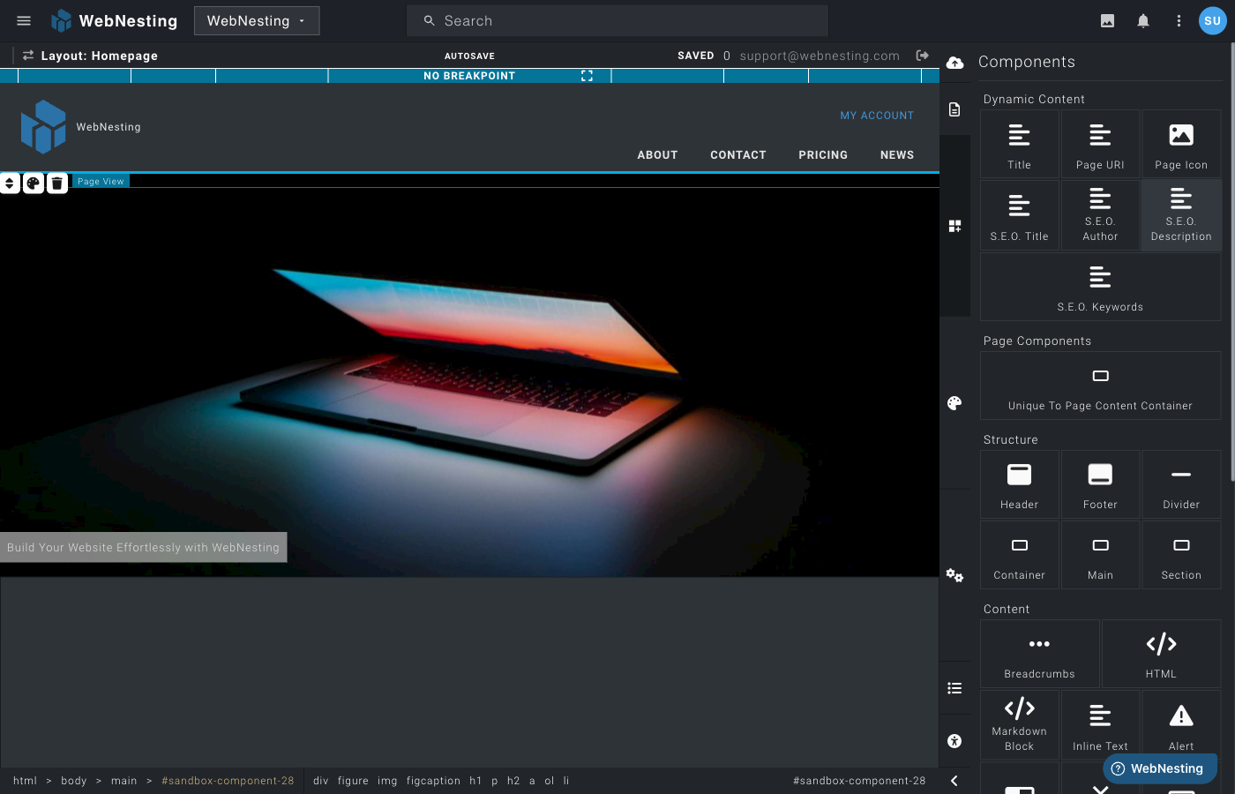Viewport: 1235px width, 794px height.
Task: Click the #sandbox-component-28 breadcrumb entry
Action: [228, 781]
